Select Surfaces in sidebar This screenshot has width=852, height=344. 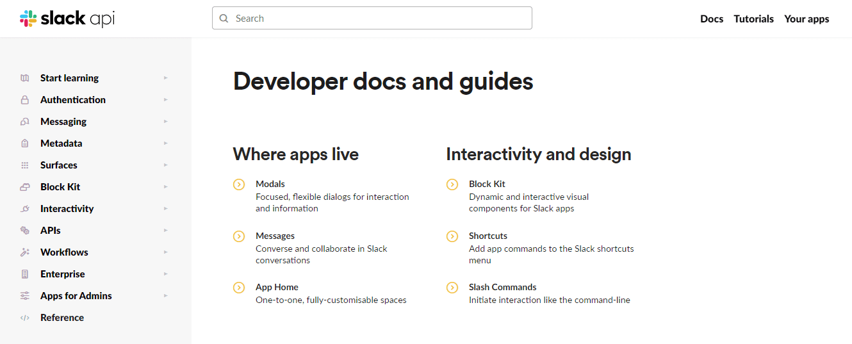[59, 165]
